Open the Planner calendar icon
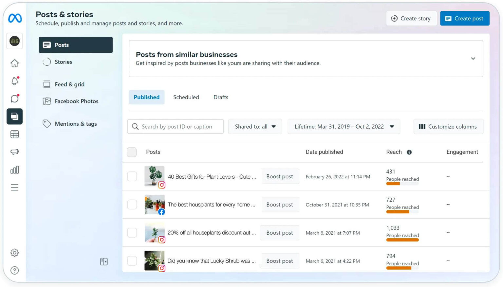The height and width of the screenshot is (287, 503). (14, 134)
